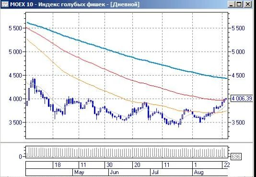Click date label 18 on the time axis
This screenshot has width=256, height=177.
coord(58,165)
